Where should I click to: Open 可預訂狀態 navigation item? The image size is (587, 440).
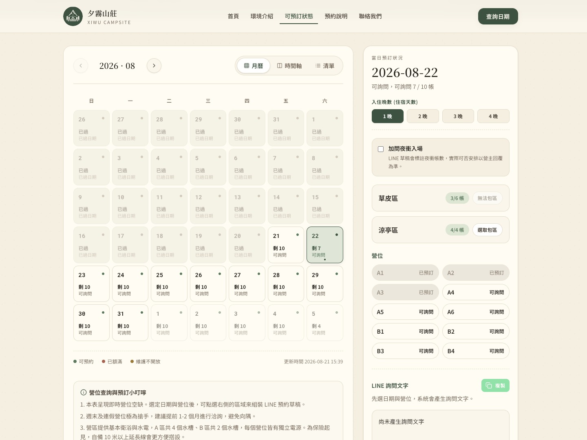pos(299,16)
